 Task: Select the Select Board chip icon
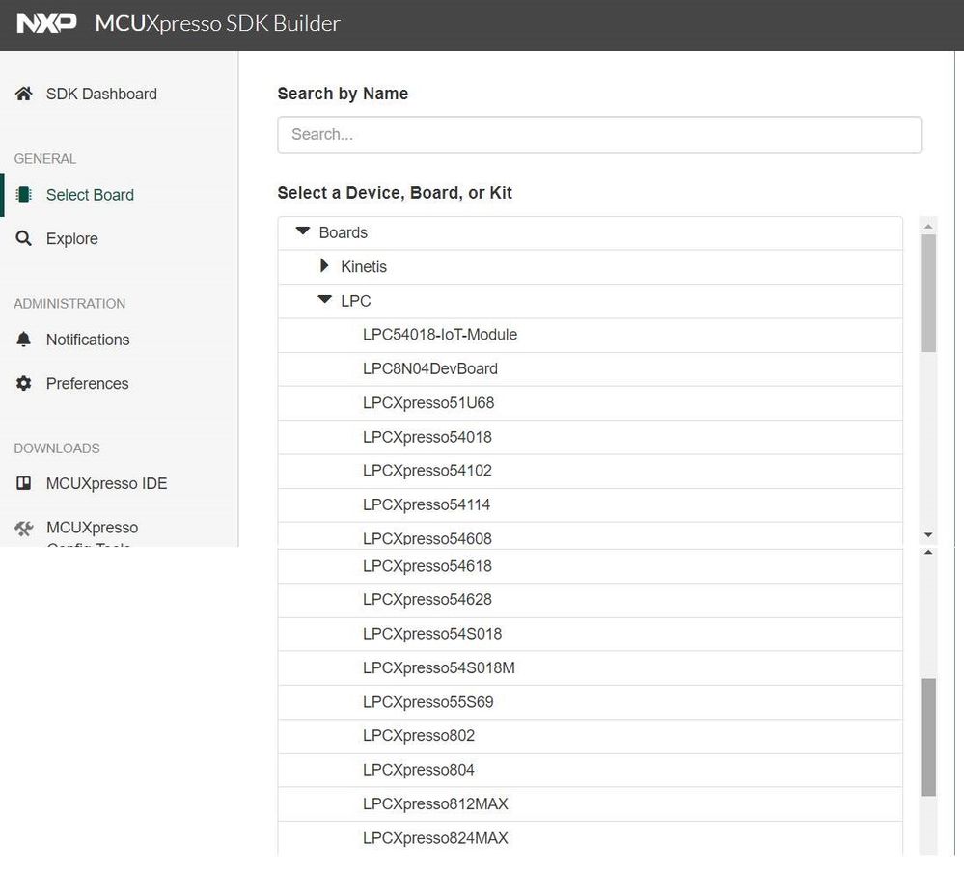[25, 195]
